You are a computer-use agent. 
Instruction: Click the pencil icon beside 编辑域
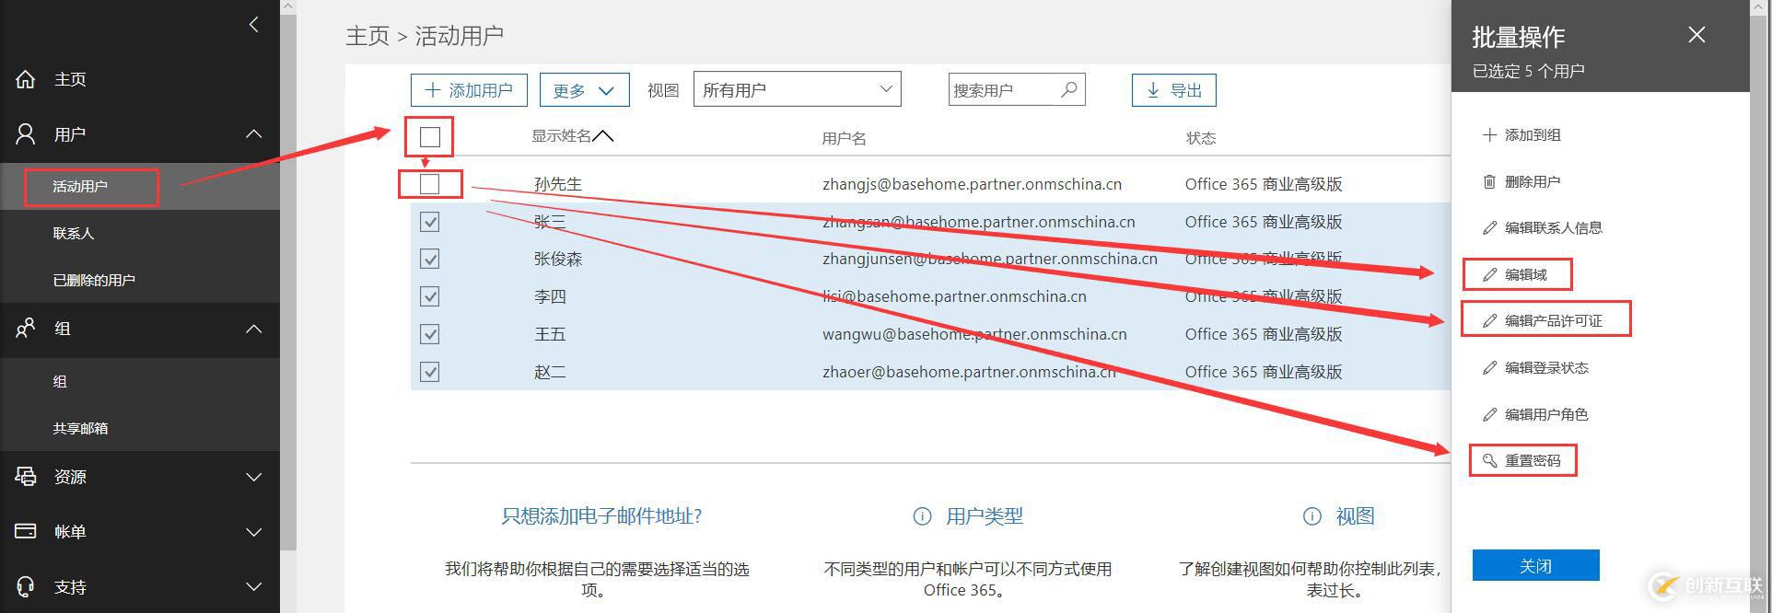coord(1489,274)
